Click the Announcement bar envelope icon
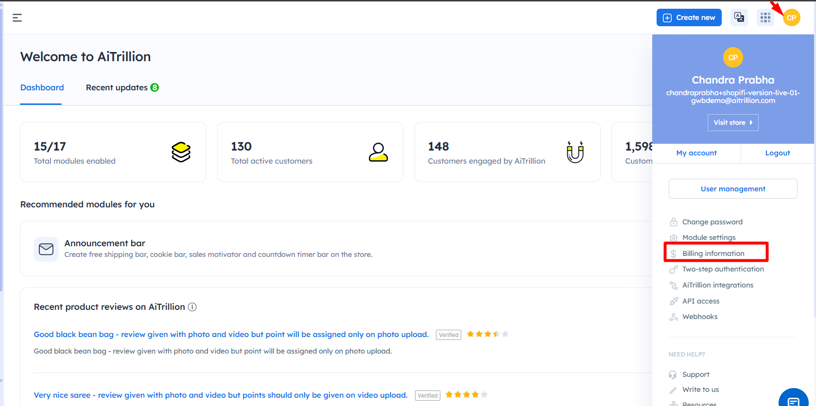Screen dimensions: 816x406 click(46, 249)
